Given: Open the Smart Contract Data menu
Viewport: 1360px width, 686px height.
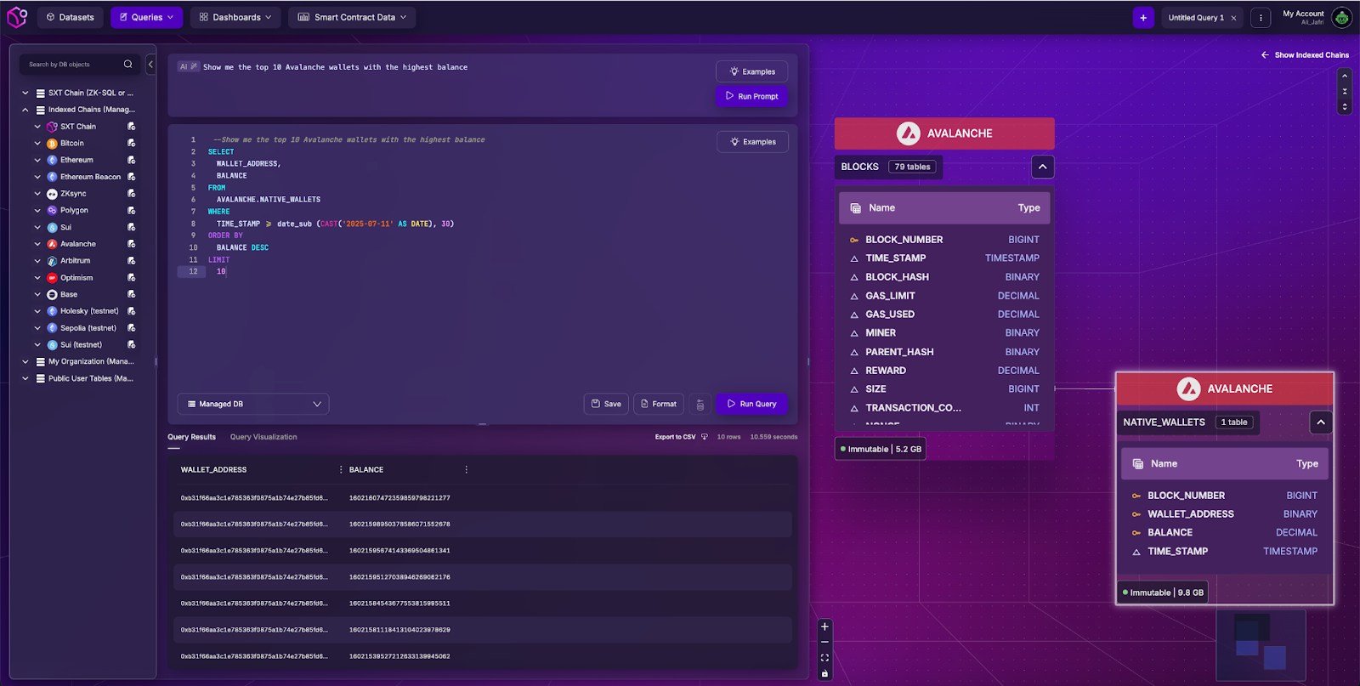Looking at the screenshot, I should 352,17.
